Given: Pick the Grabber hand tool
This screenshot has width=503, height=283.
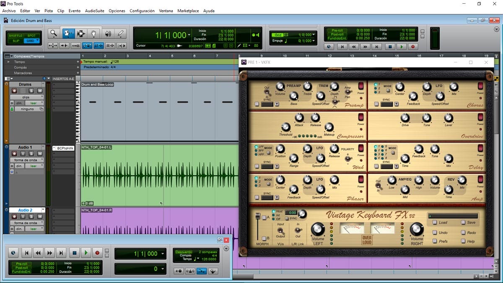Looking at the screenshot, I should pyautogui.click(x=94, y=34).
